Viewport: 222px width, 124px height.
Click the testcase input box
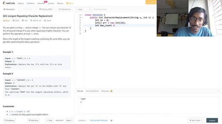pos(148,105)
